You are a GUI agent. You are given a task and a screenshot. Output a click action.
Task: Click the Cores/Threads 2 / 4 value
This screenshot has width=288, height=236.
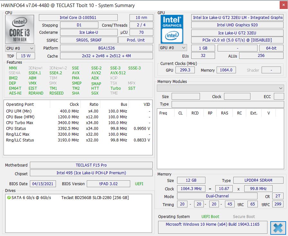(141, 25)
